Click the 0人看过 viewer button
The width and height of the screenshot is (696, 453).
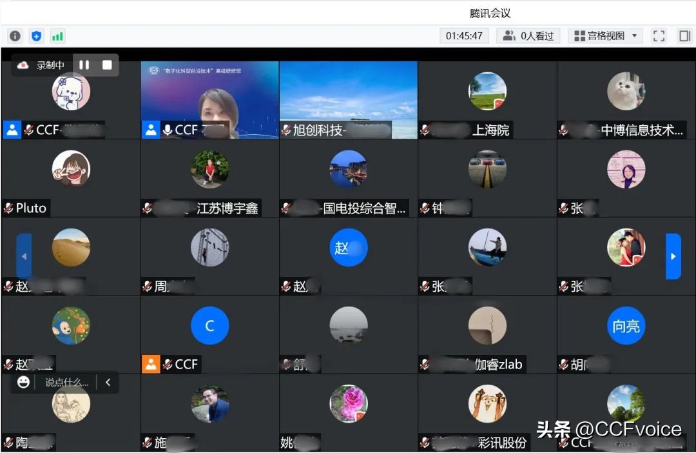[530, 36]
